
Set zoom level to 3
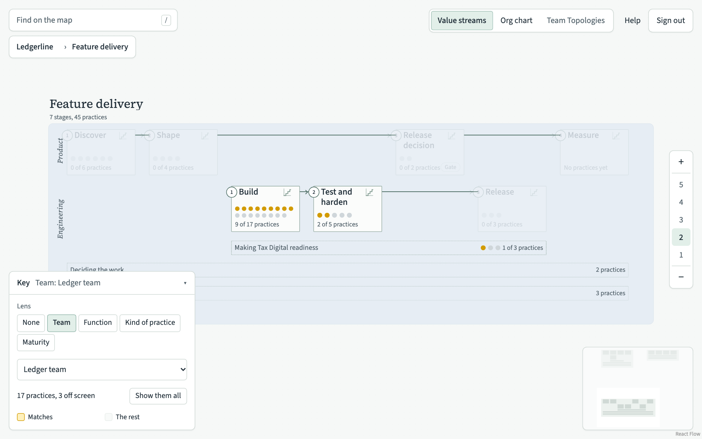tap(681, 220)
